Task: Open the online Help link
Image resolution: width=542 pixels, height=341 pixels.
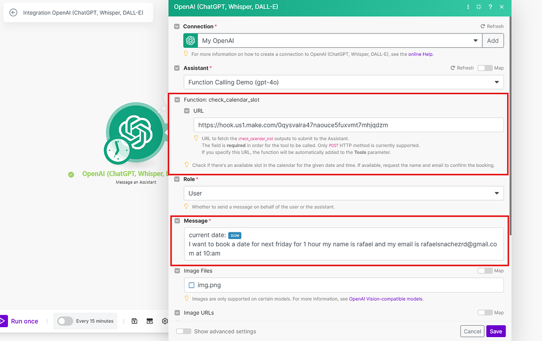Action: point(420,54)
